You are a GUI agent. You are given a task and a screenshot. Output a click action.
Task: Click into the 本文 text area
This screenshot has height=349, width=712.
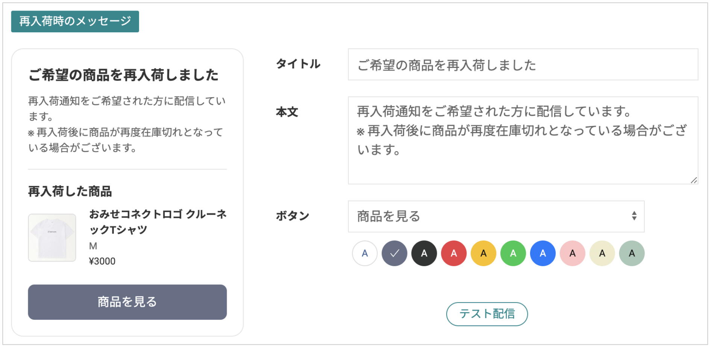pos(523,140)
